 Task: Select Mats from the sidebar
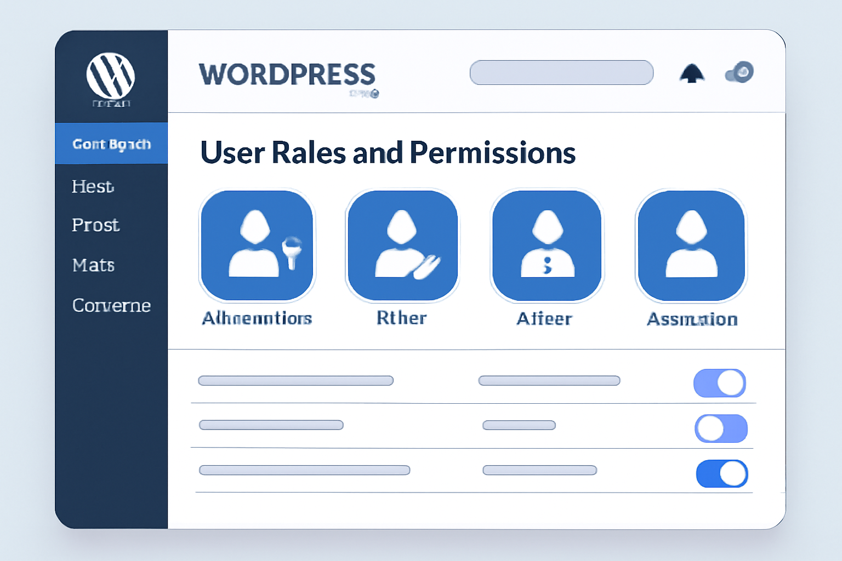pyautogui.click(x=93, y=265)
